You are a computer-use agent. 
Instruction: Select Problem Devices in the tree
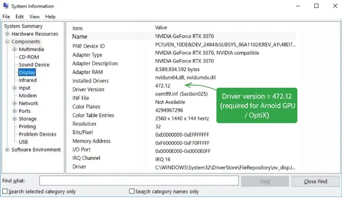pyautogui.click(x=37, y=134)
